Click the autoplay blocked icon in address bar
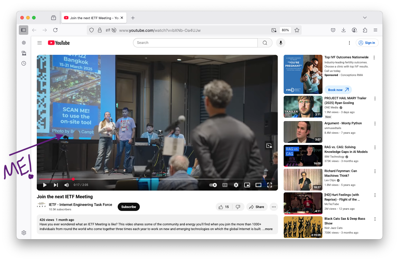 point(114,30)
